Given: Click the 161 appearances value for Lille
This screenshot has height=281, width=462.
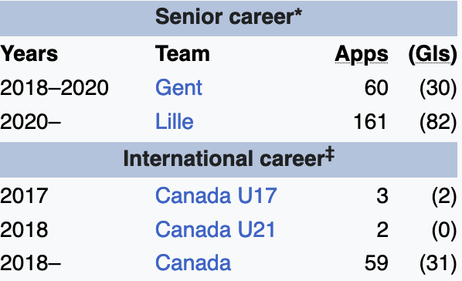Looking at the screenshot, I should point(370,121).
